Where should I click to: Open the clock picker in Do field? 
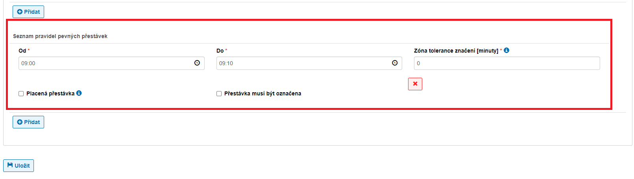tap(395, 63)
